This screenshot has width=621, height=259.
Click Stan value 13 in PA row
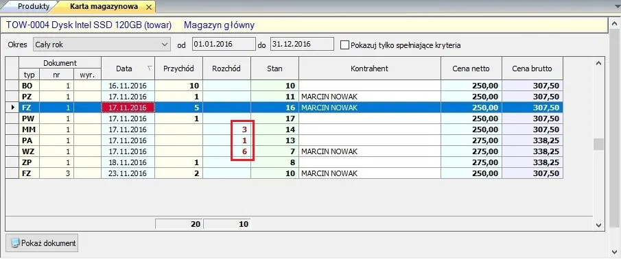click(x=291, y=140)
